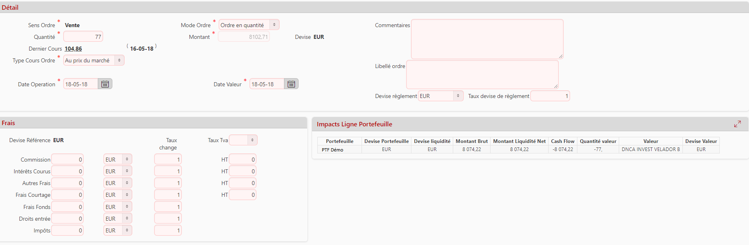This screenshot has height=245, width=749.
Task: Click the Montant Brut column header
Action: click(x=471, y=141)
